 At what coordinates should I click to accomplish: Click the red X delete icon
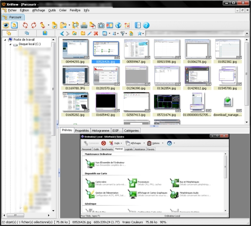[96, 33]
